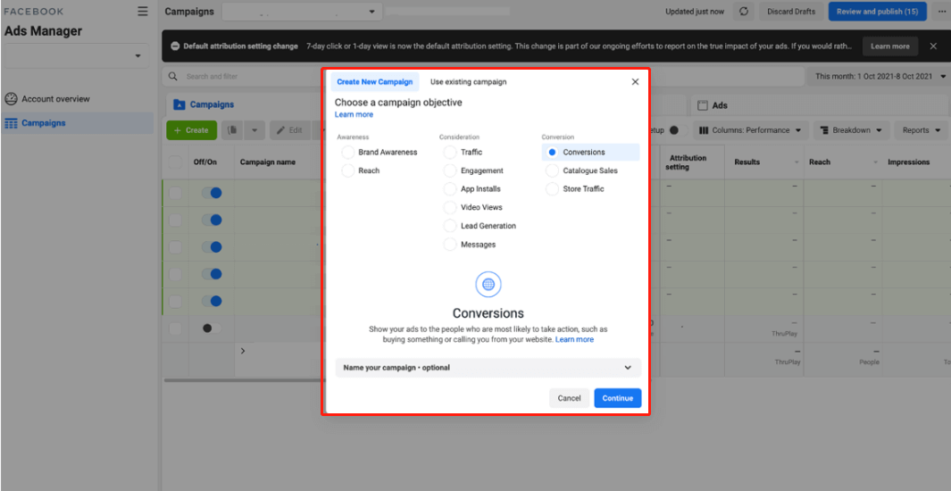Open the date range dropdown This month

pyautogui.click(x=880, y=77)
